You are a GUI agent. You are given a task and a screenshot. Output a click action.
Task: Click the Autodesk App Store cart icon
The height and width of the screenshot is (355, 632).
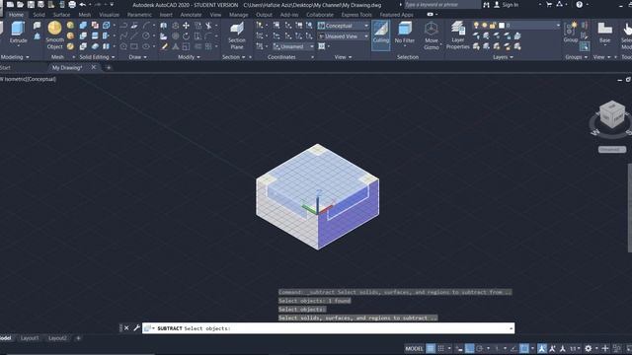(549, 4)
